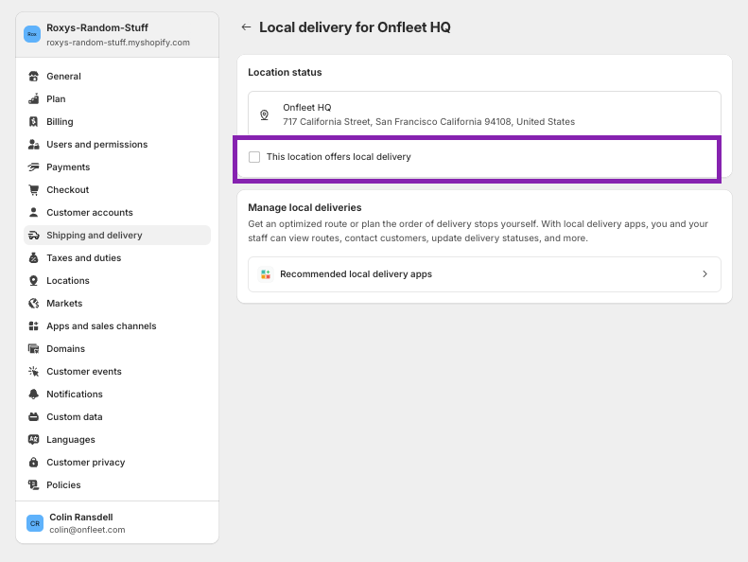Click the 'Local delivery for Onfleet HQ' title
748x562 pixels.
[x=355, y=27]
